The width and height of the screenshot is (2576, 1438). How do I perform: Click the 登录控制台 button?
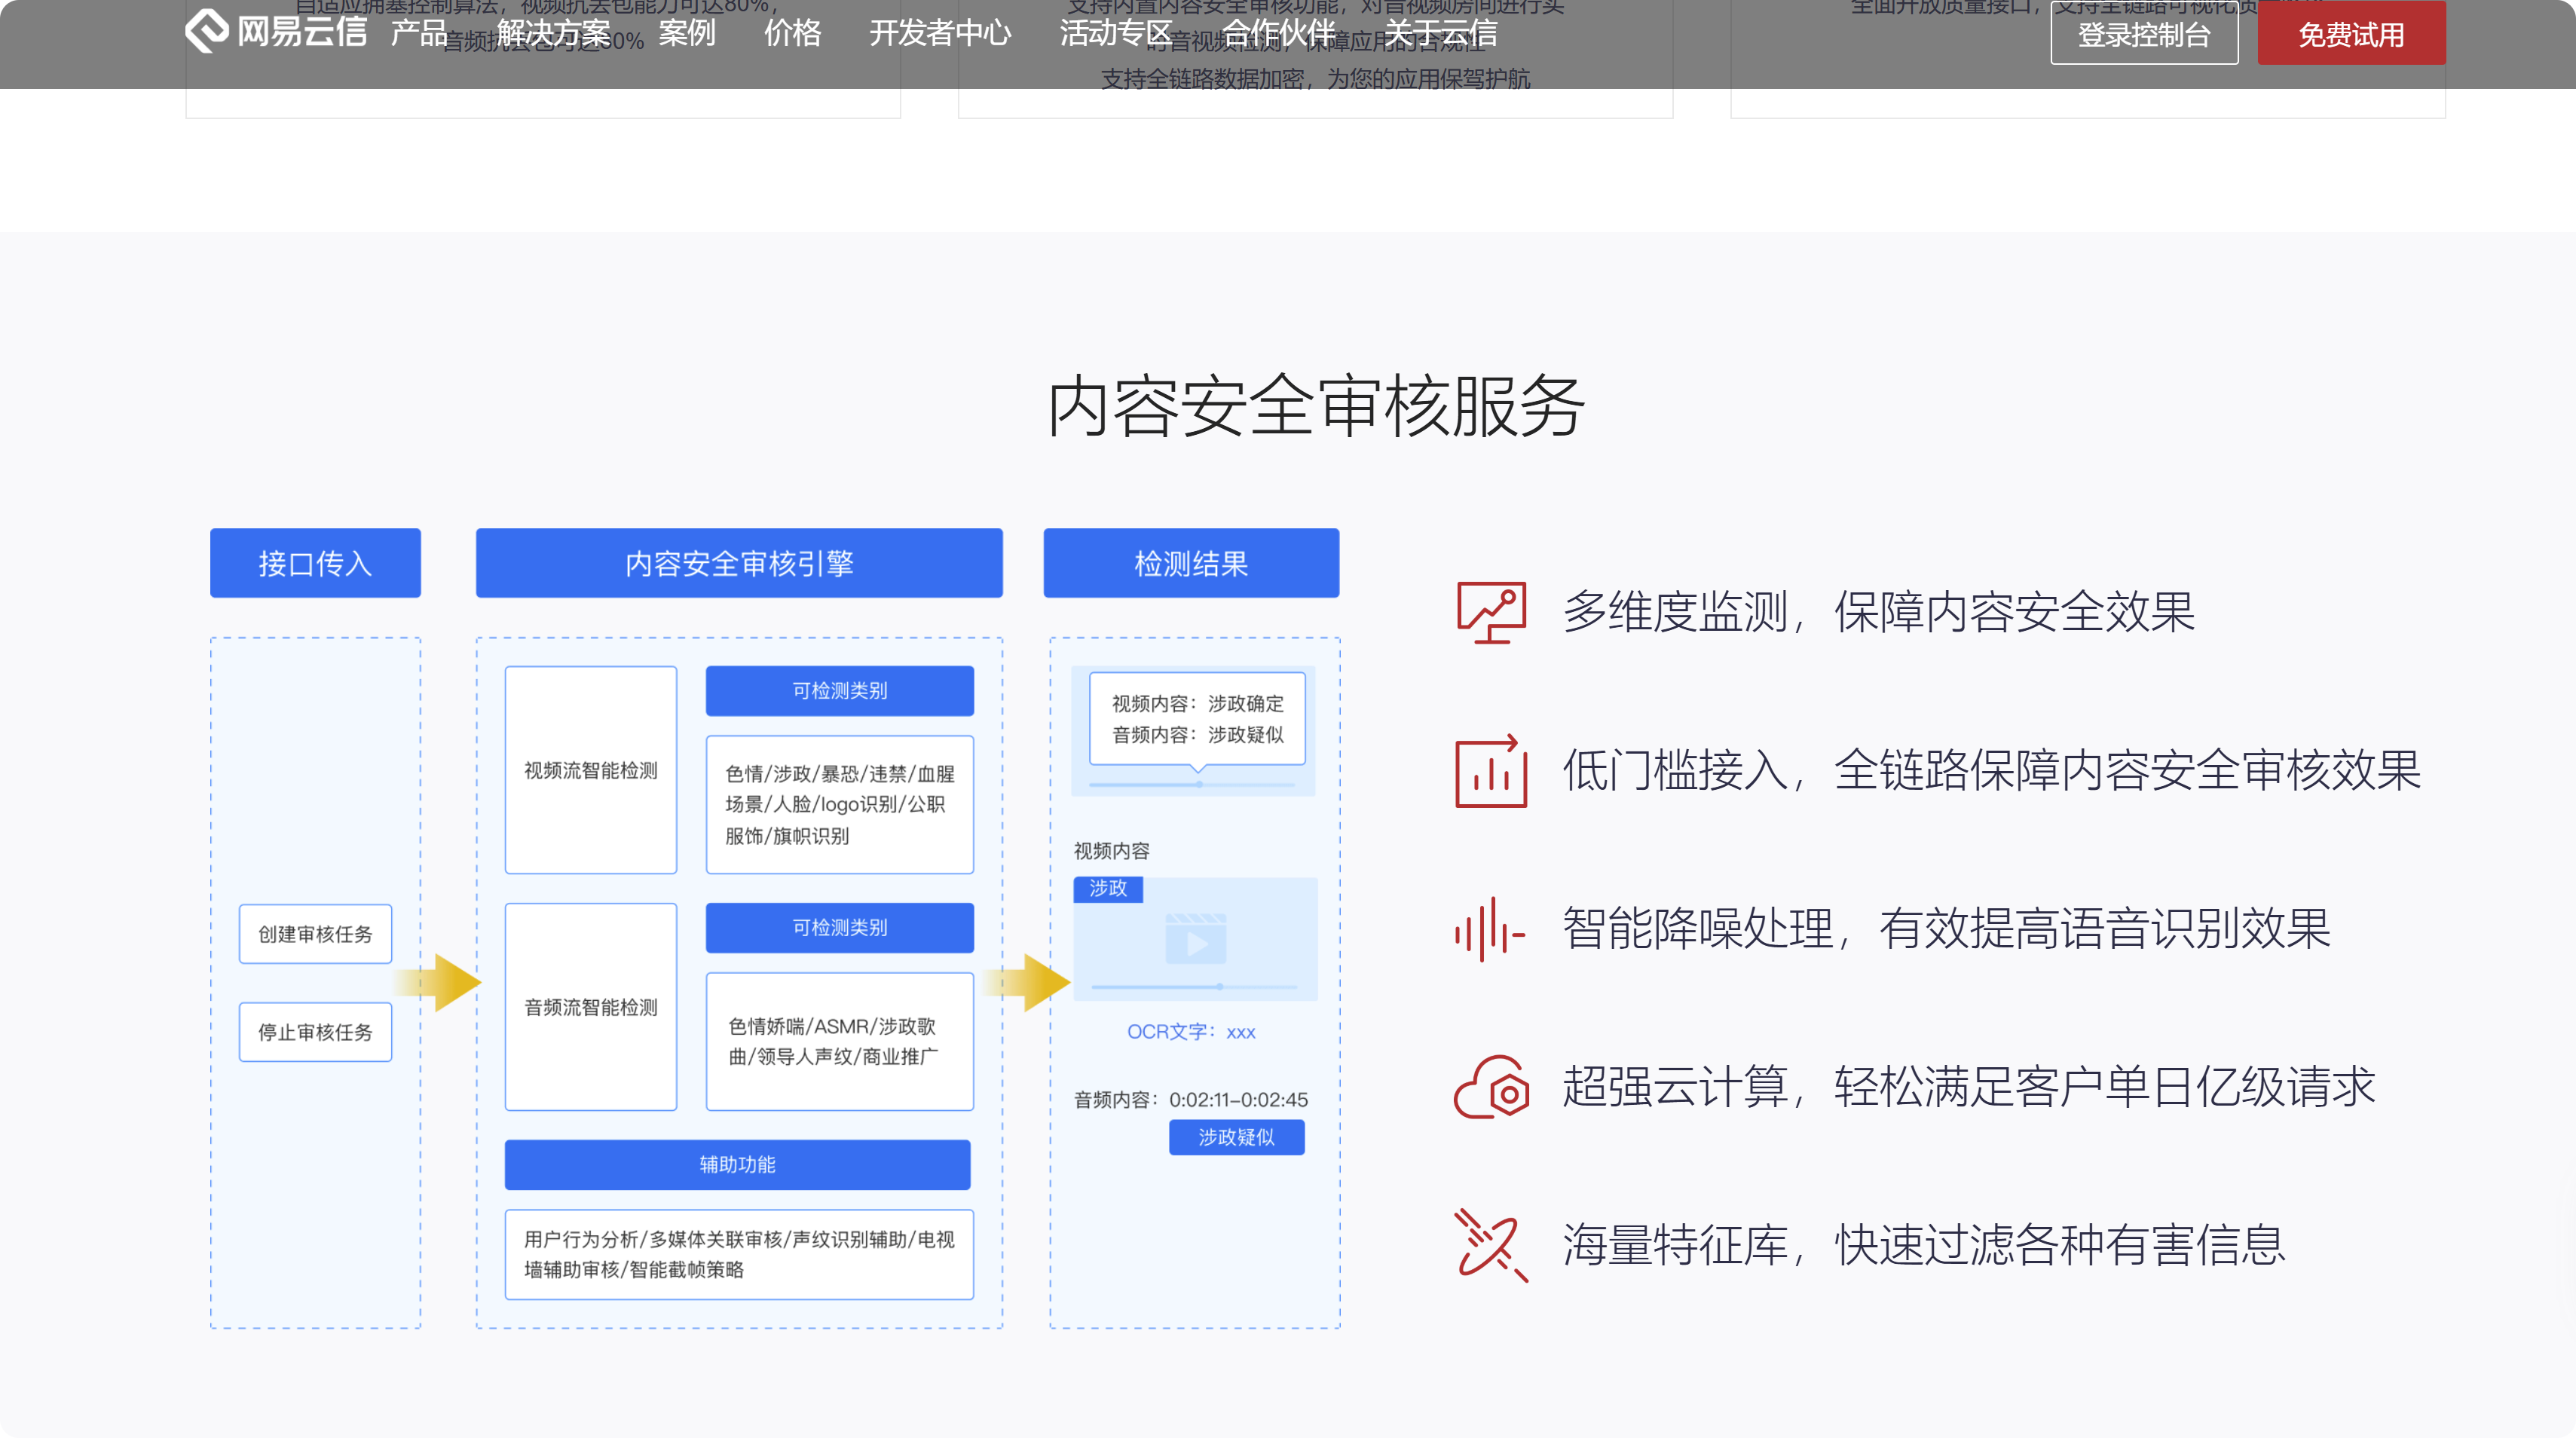click(2144, 33)
